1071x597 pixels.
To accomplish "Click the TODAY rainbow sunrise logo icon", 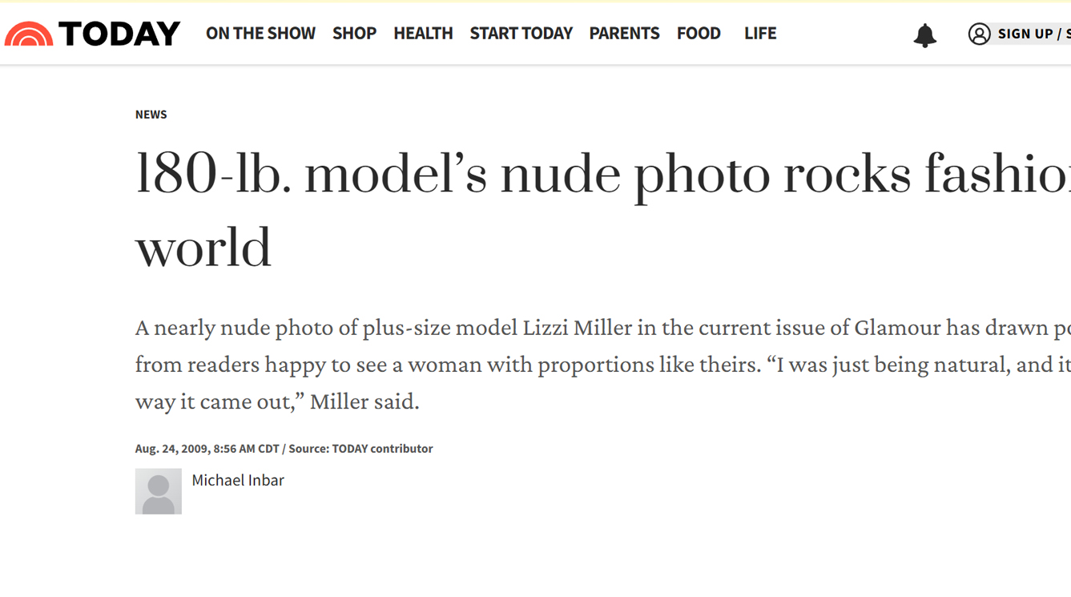I will [x=29, y=34].
